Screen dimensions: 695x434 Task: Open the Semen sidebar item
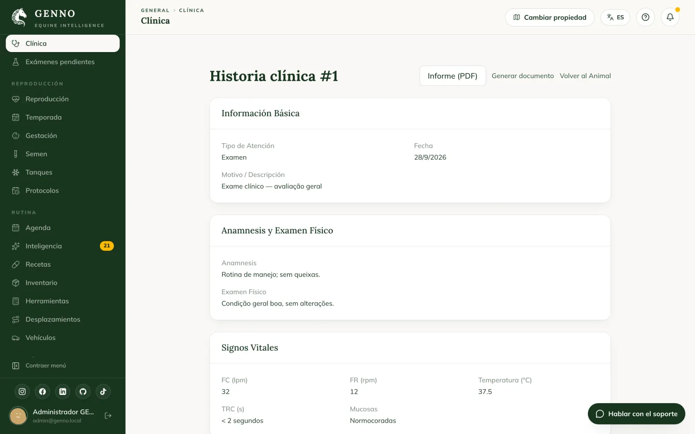click(x=63, y=154)
